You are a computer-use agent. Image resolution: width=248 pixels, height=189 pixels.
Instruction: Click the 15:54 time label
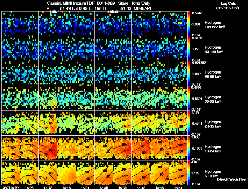pos(178,187)
